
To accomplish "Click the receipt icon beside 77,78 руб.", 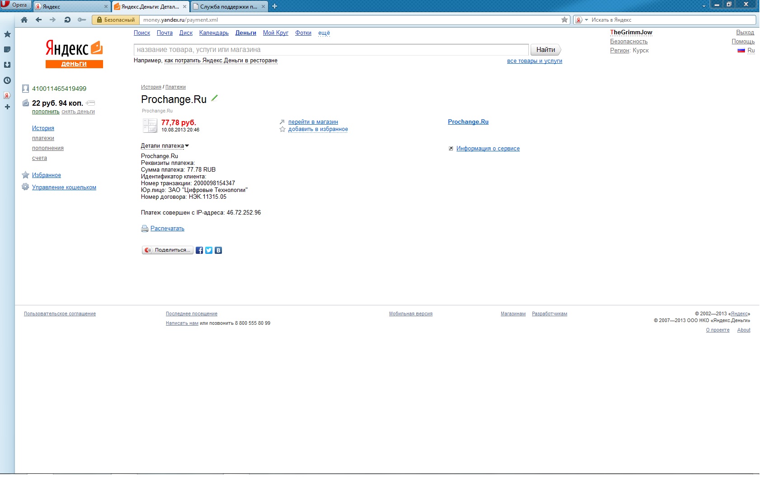I will click(x=150, y=126).
